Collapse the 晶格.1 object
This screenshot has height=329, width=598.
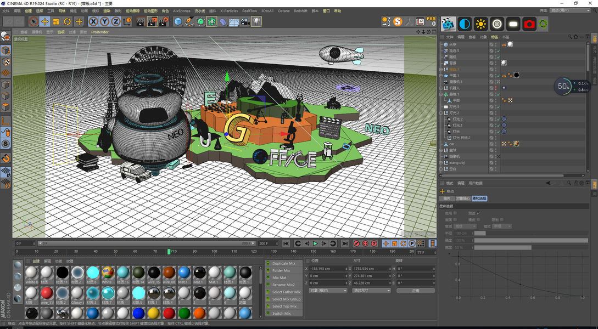tap(441, 94)
